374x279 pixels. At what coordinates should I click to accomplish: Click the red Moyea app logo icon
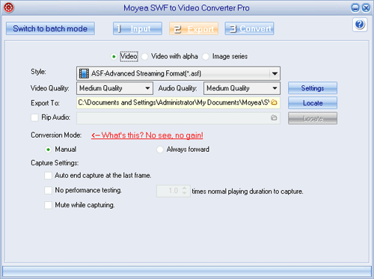9,7
